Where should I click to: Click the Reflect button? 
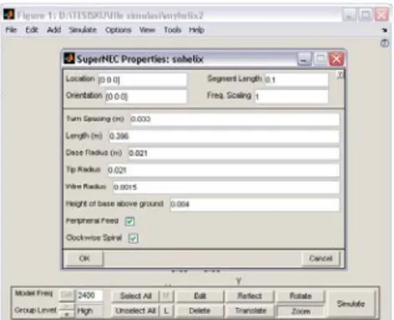250,296
